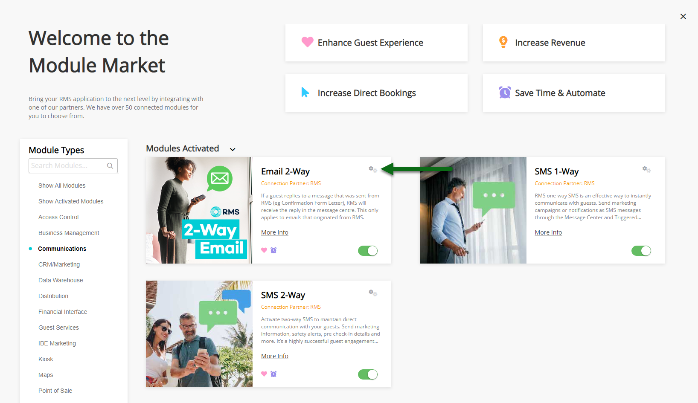Disable the SMS 1-Way module switch
The image size is (698, 403).
click(x=641, y=251)
